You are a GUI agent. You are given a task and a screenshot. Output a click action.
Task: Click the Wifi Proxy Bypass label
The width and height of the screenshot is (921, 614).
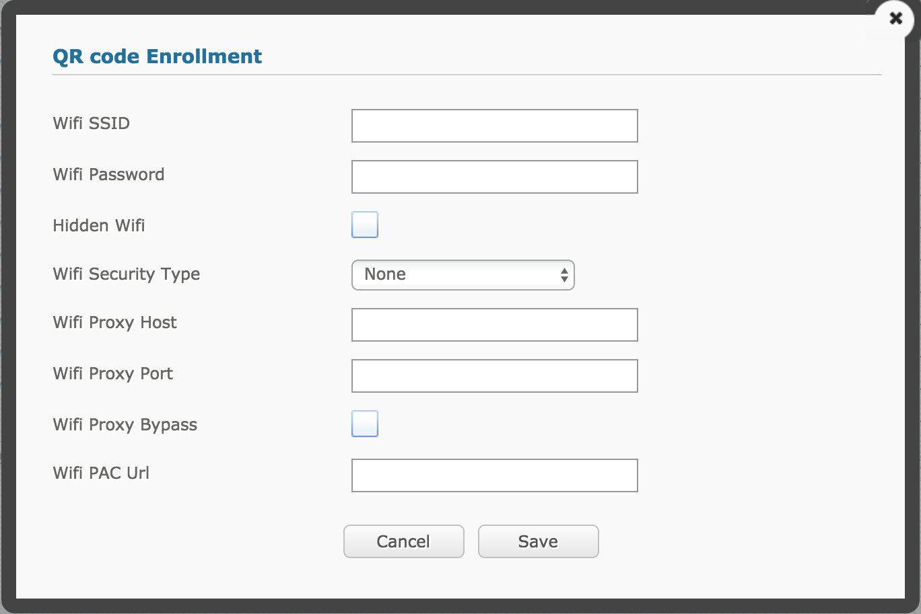[125, 425]
